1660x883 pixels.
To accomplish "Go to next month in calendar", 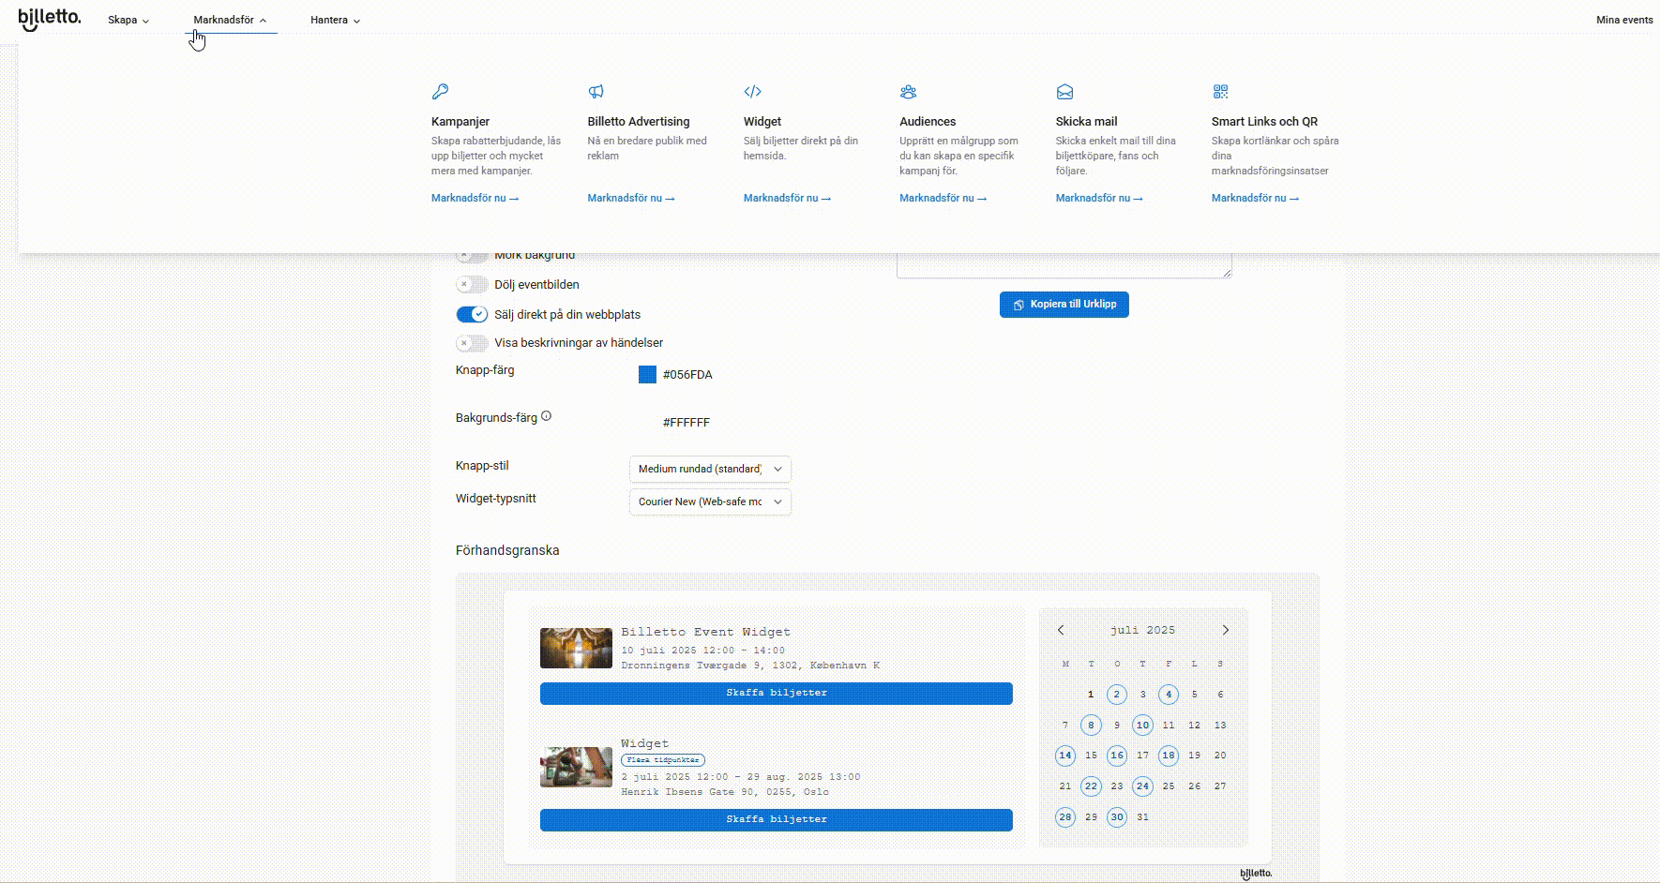I will point(1225,630).
